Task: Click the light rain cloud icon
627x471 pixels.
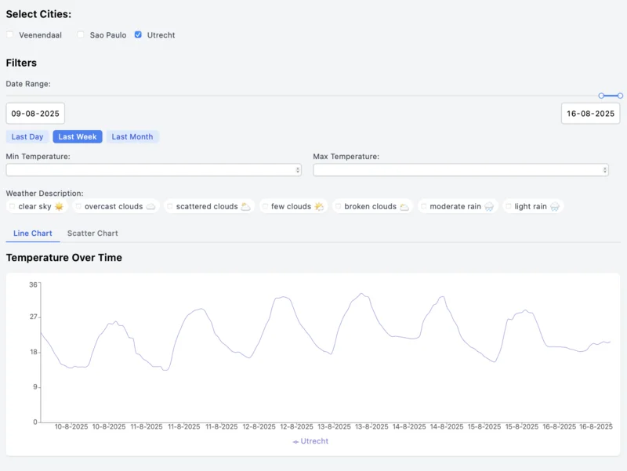Action: (555, 207)
